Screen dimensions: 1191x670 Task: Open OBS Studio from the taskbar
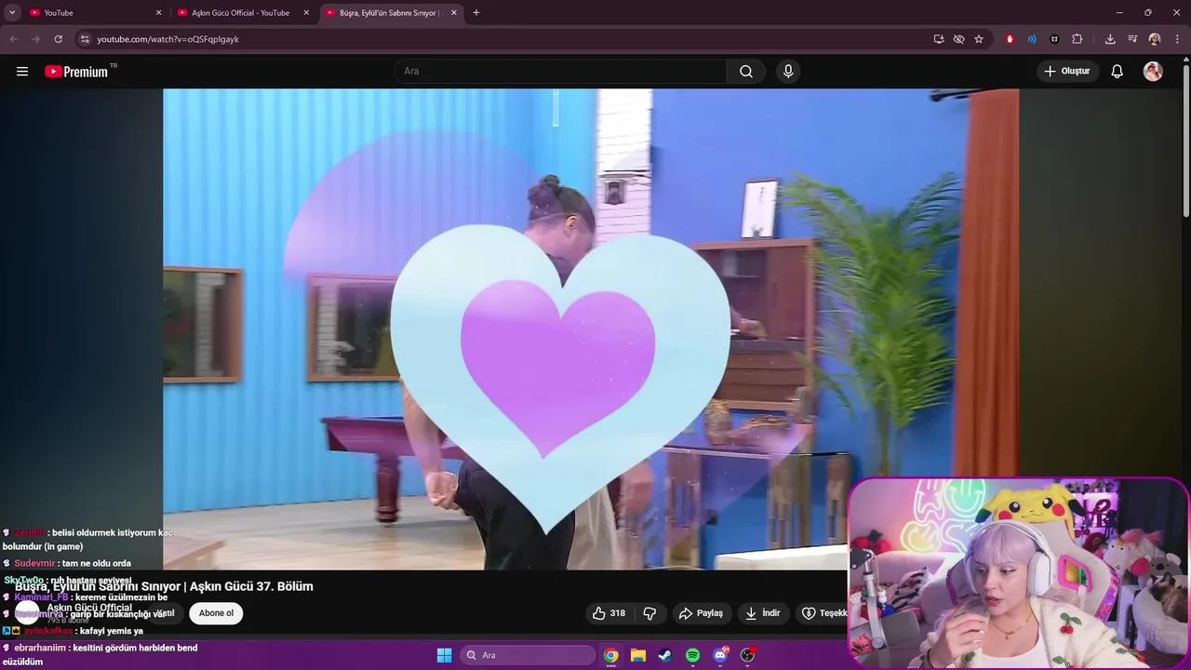click(x=747, y=655)
